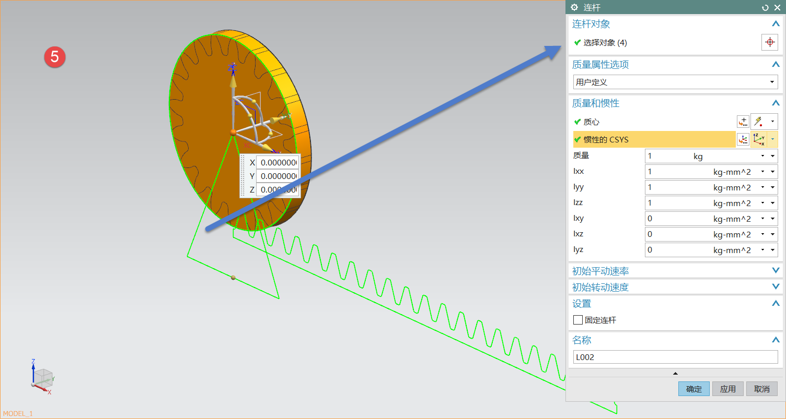Expand the 初始平动速率 section
The height and width of the screenshot is (419, 786).
click(x=776, y=271)
